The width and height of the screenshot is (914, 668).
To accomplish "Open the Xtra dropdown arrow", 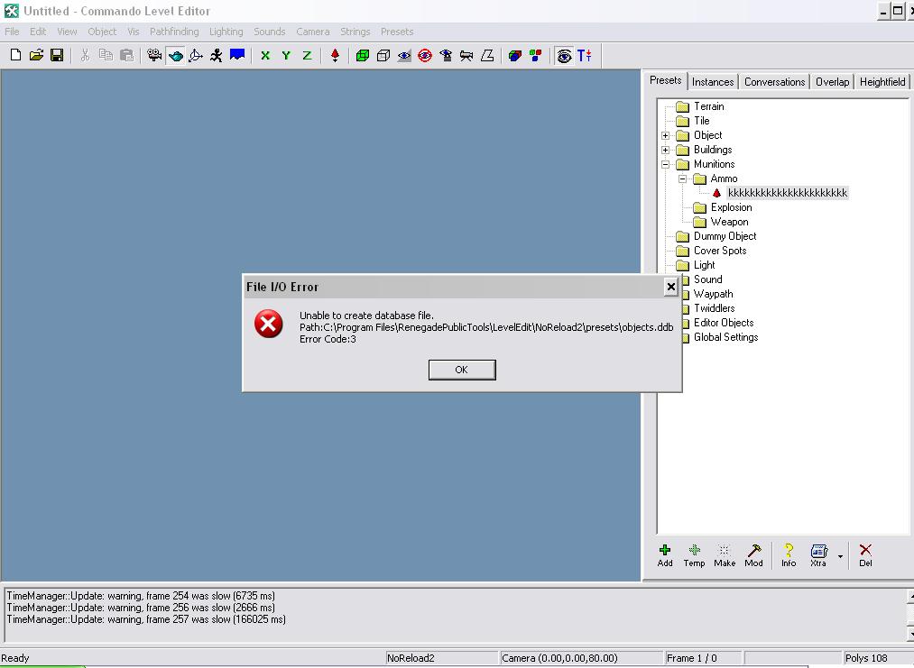I will click(x=840, y=556).
